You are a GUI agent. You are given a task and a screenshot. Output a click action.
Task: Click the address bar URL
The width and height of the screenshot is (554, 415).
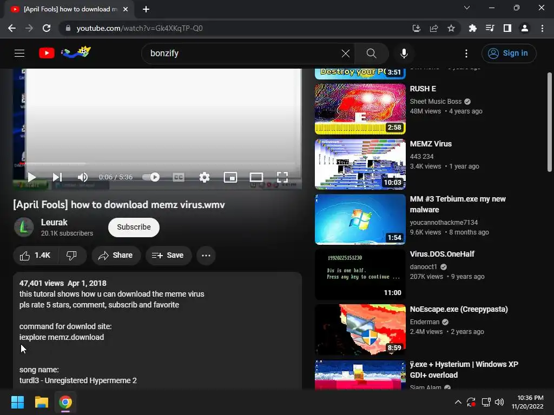(x=140, y=28)
